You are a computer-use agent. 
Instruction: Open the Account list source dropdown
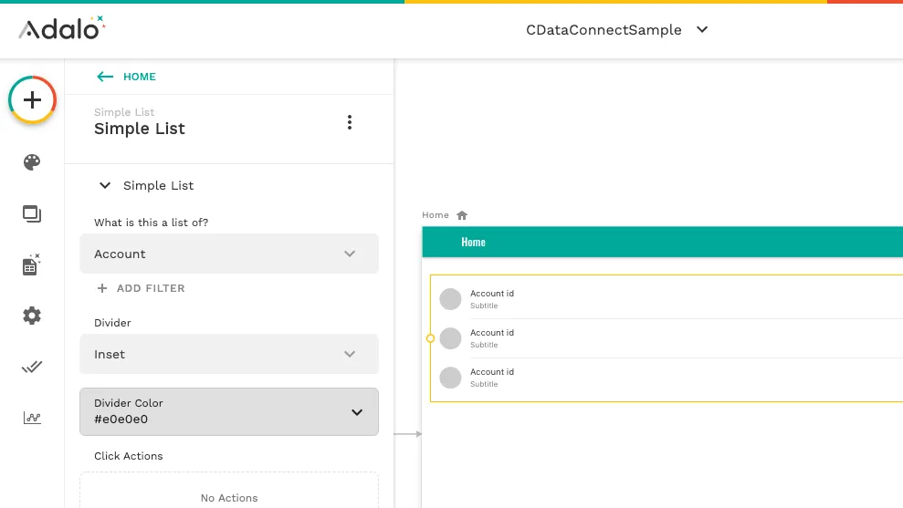point(229,254)
